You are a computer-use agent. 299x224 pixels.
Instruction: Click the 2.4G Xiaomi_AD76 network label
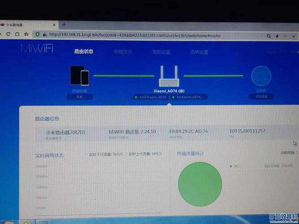(152, 97)
